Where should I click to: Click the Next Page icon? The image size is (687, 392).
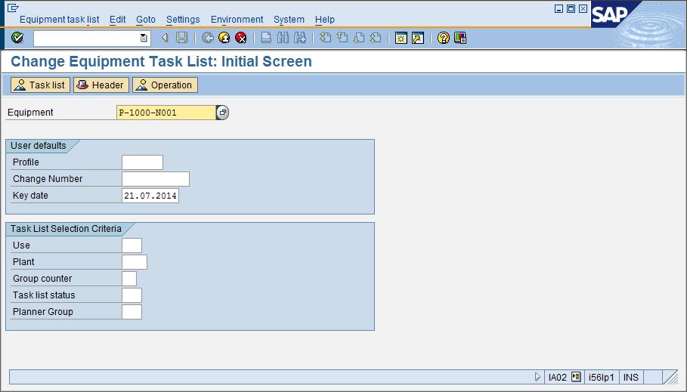point(358,38)
